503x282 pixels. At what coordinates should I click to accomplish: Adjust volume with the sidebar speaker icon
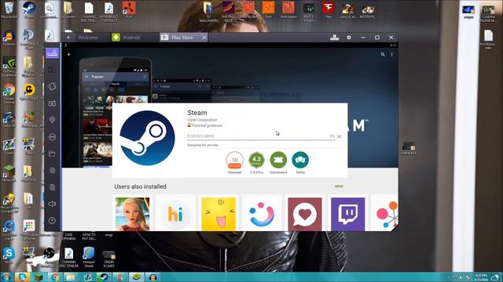(x=52, y=204)
